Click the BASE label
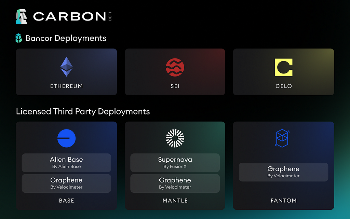 coord(67,201)
